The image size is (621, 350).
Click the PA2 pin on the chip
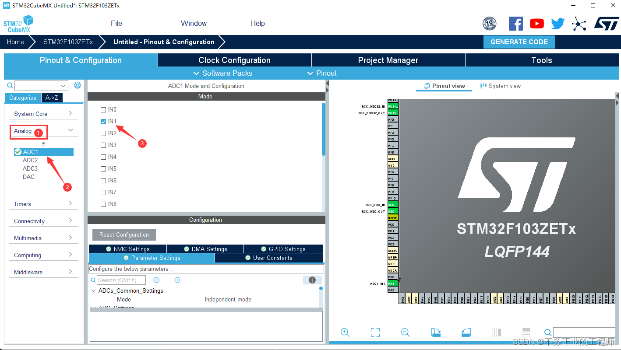click(393, 290)
